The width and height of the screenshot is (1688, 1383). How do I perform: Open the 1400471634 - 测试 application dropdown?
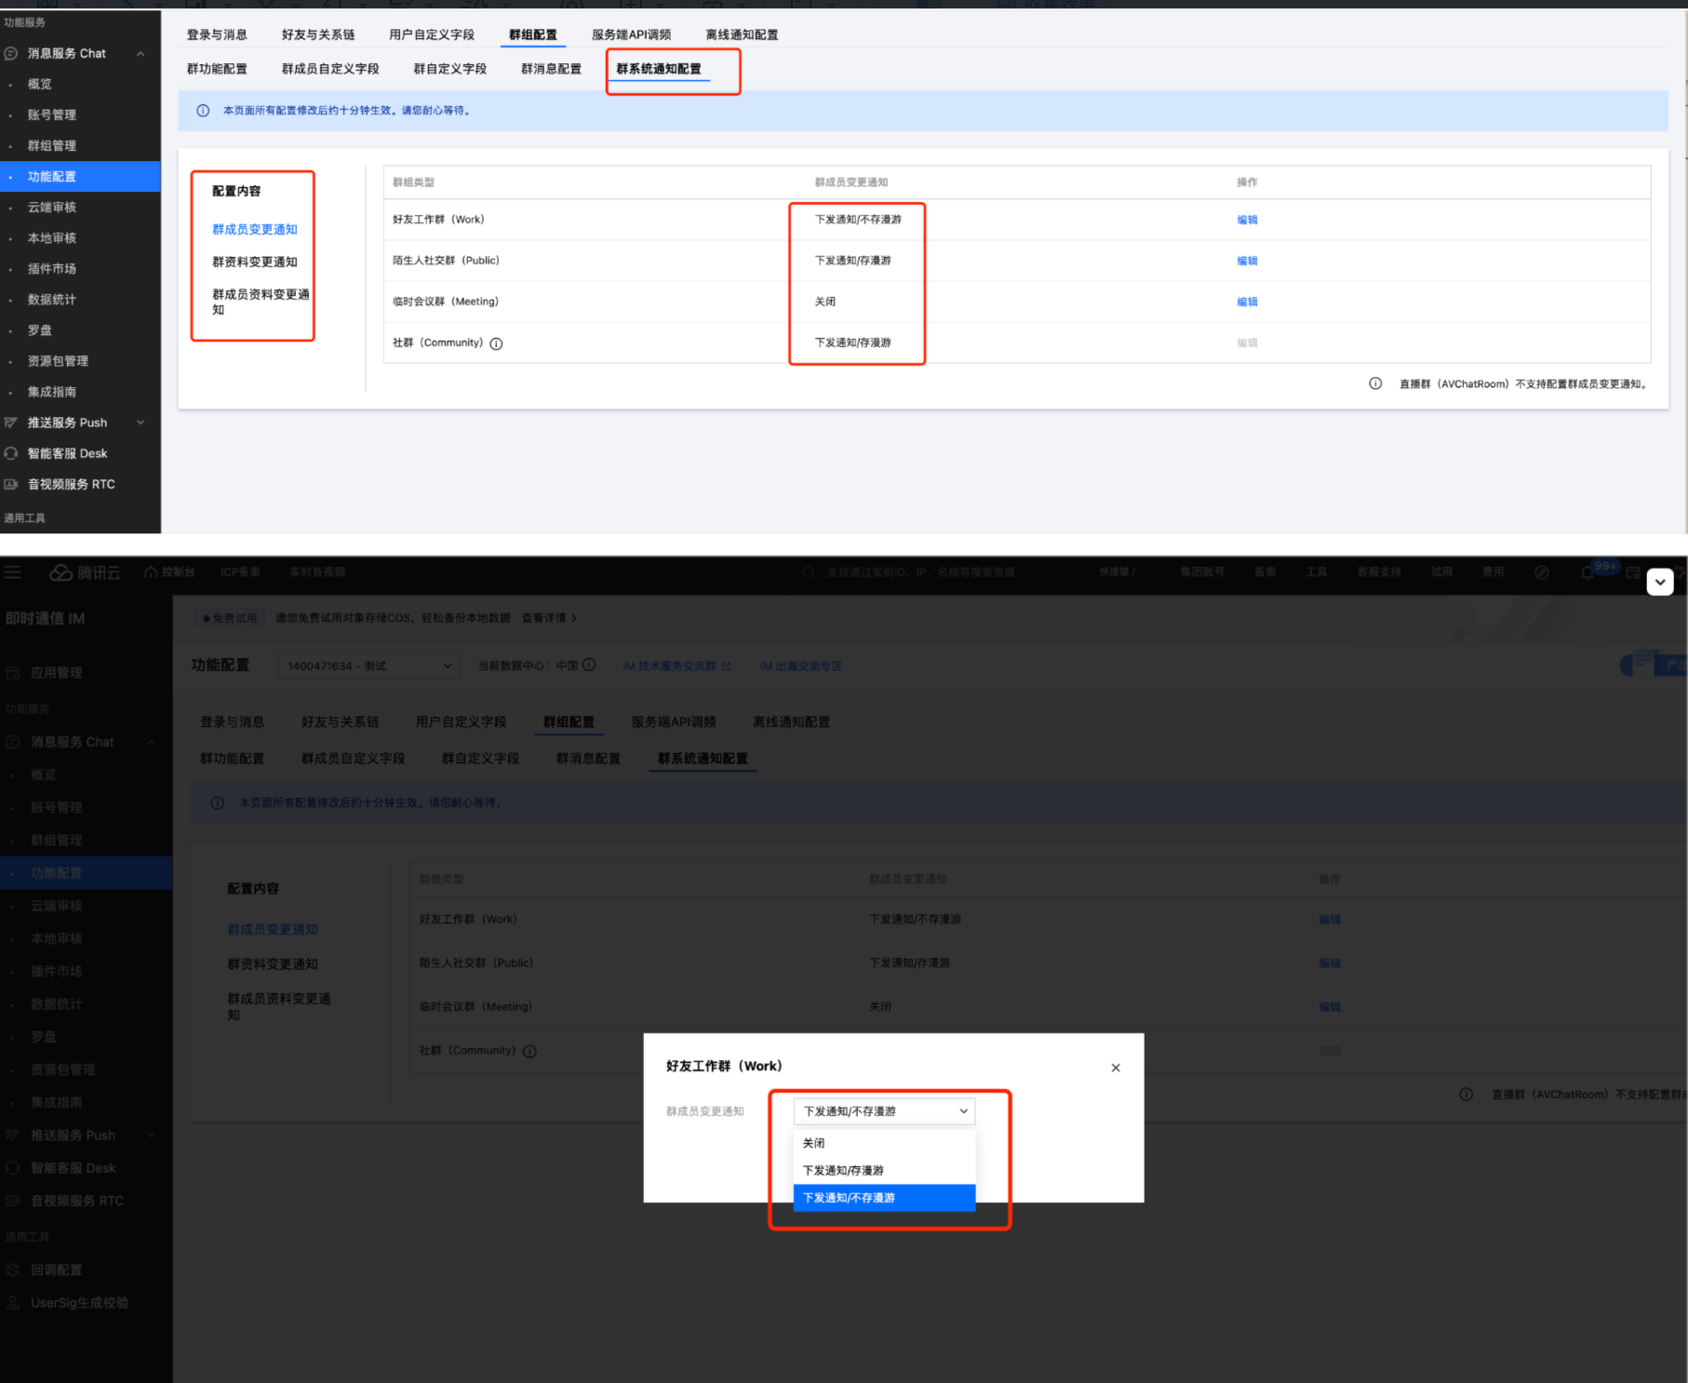pos(368,665)
